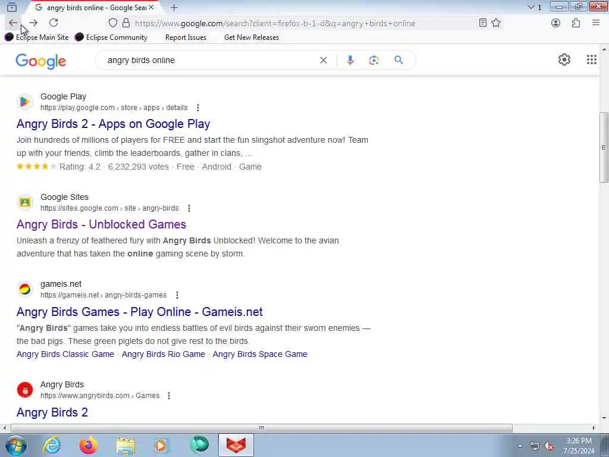Screen dimensions: 609x457
Task: Open Report Issues bookmark
Action: coord(186,37)
